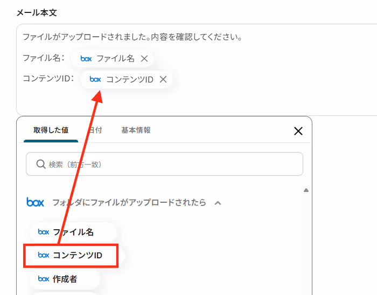The height and width of the screenshot is (295, 377).
Task: Remove the ファイル名 chip from the mail body
Action: click(144, 59)
